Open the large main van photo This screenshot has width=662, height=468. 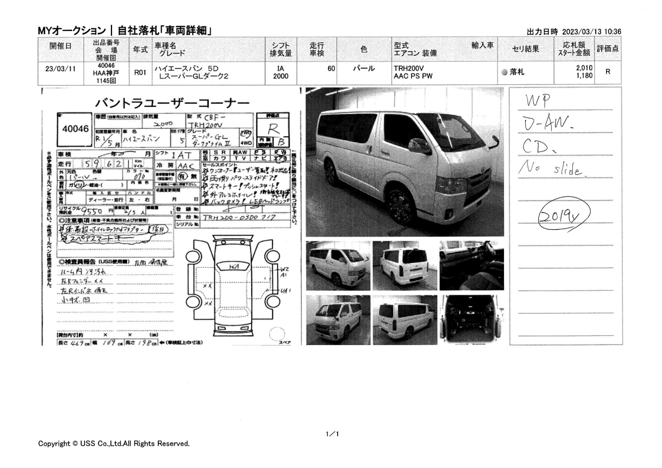coord(404,162)
